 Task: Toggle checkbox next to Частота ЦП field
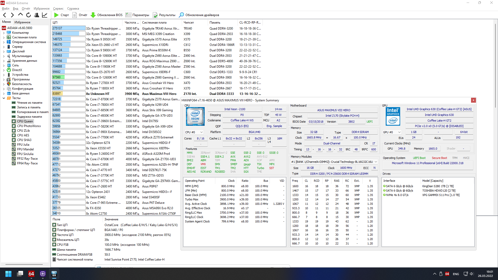coord(54,235)
